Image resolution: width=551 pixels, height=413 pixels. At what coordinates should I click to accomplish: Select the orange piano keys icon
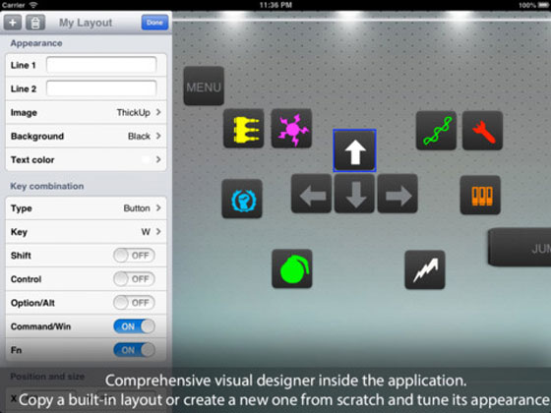pyautogui.click(x=480, y=196)
